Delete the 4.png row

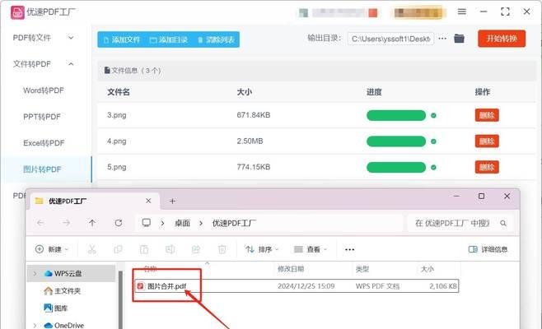pos(487,141)
